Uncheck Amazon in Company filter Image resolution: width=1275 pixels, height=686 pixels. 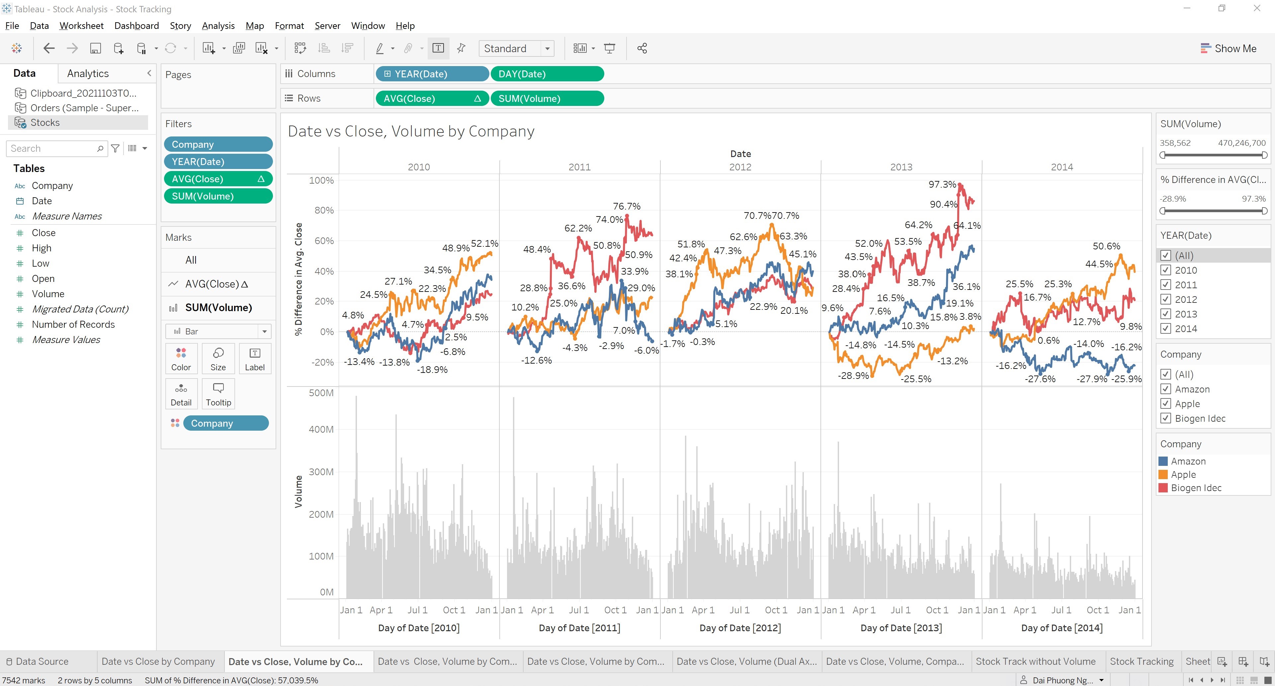pos(1166,389)
